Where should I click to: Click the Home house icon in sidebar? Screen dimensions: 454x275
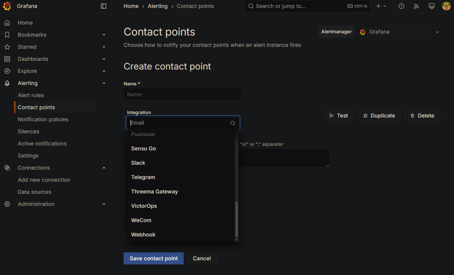point(7,23)
